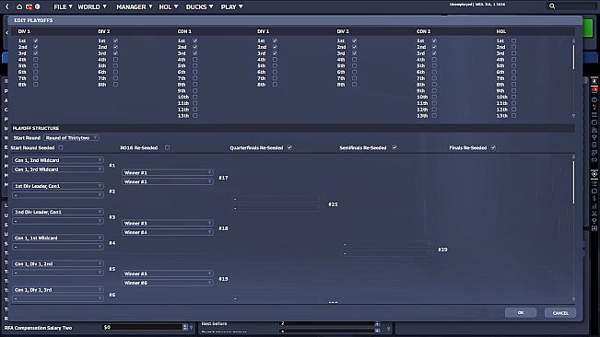
Task: Open the FILE menu
Action: (64, 6)
